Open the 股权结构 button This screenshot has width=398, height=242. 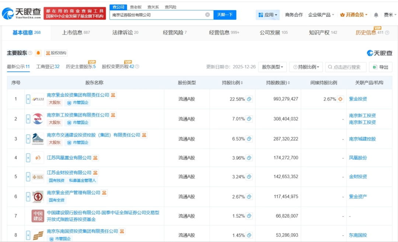click(56, 53)
